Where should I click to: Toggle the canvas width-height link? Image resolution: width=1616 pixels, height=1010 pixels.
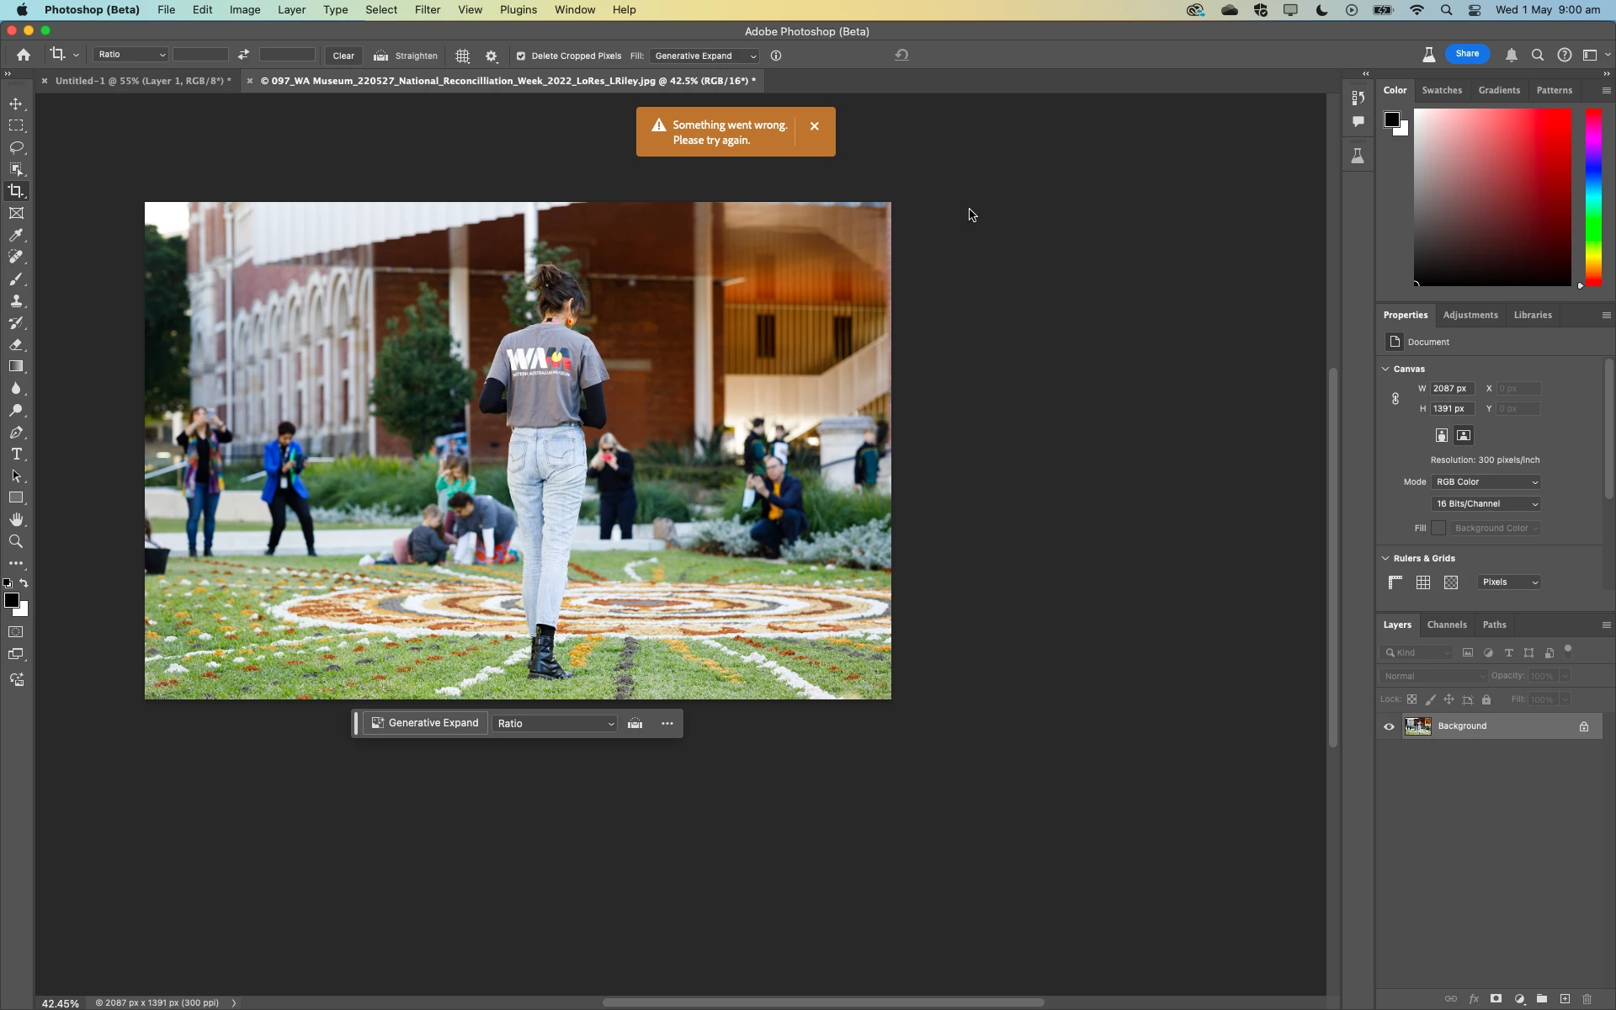[1395, 399]
